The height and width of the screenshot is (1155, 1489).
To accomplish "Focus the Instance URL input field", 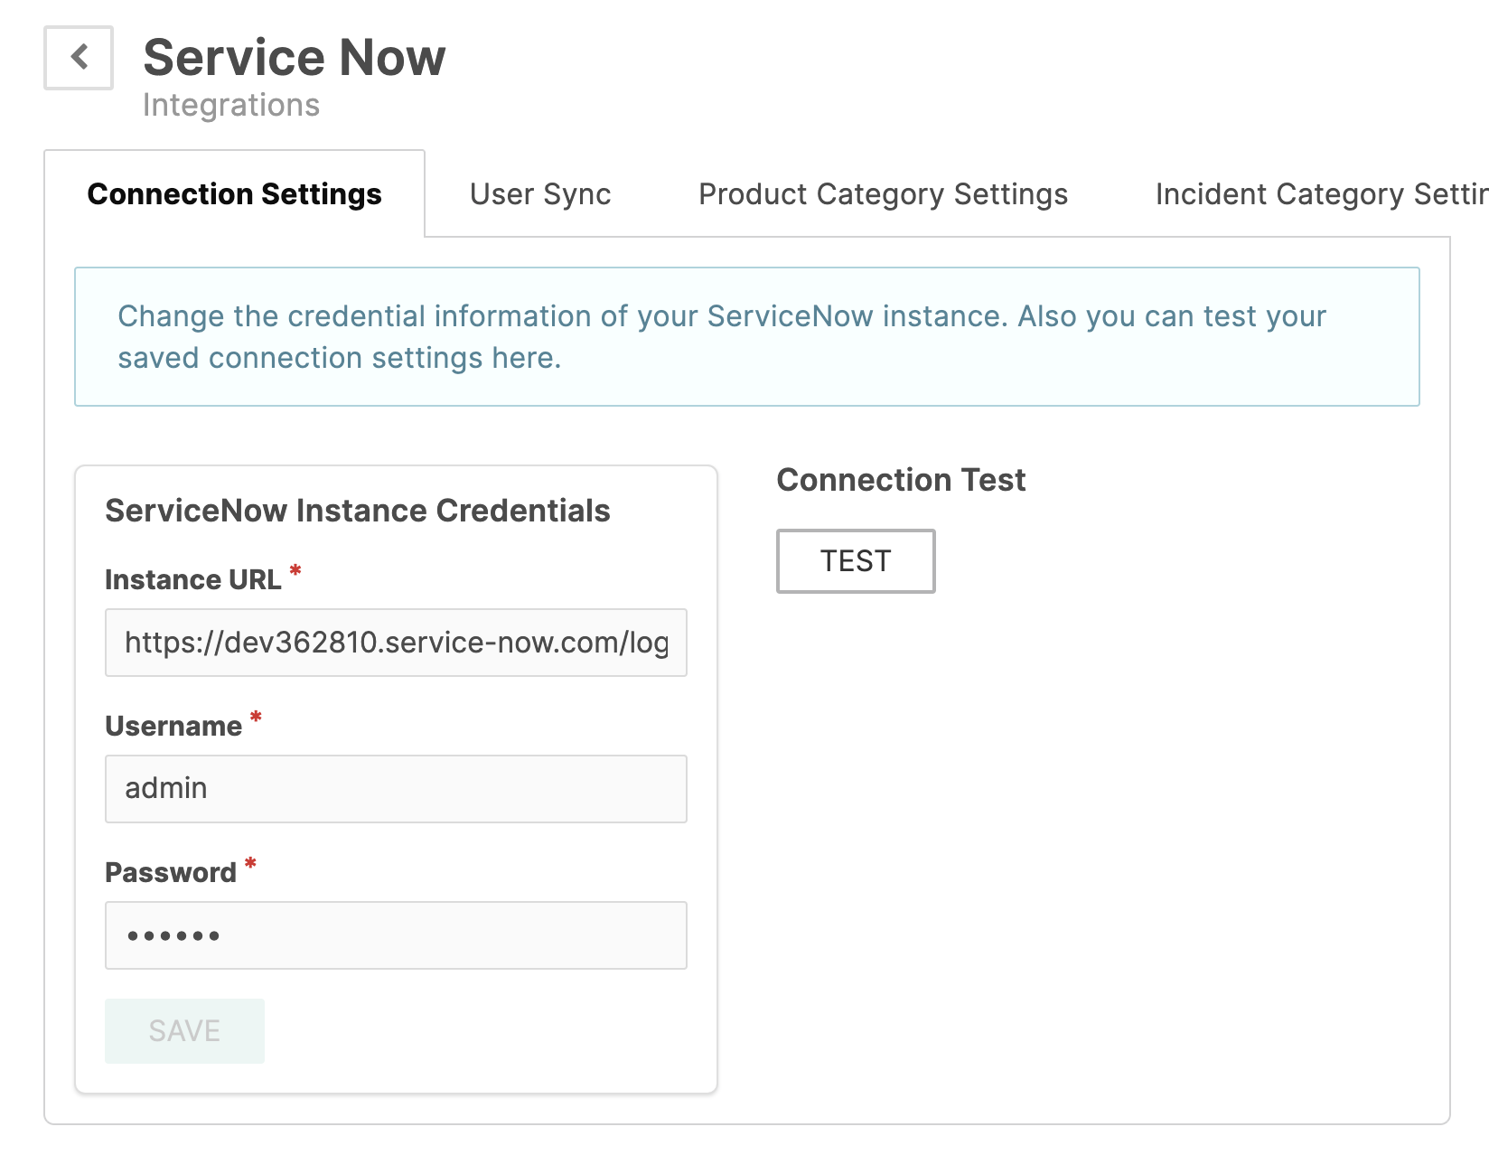I will pos(396,643).
